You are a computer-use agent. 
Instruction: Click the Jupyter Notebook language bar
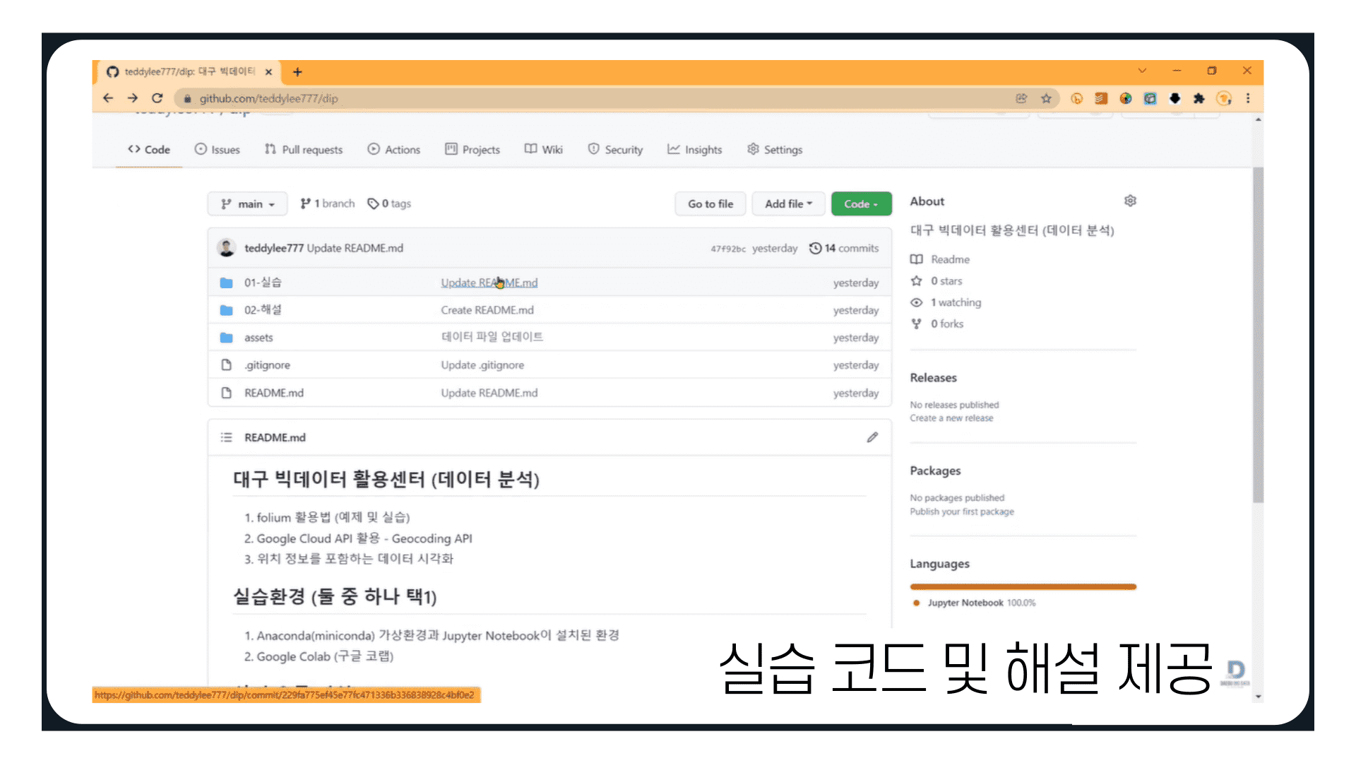point(1023,586)
